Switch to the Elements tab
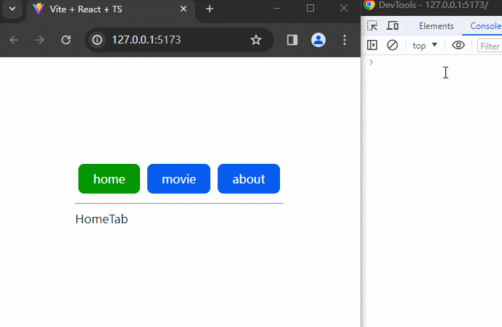 (436, 26)
